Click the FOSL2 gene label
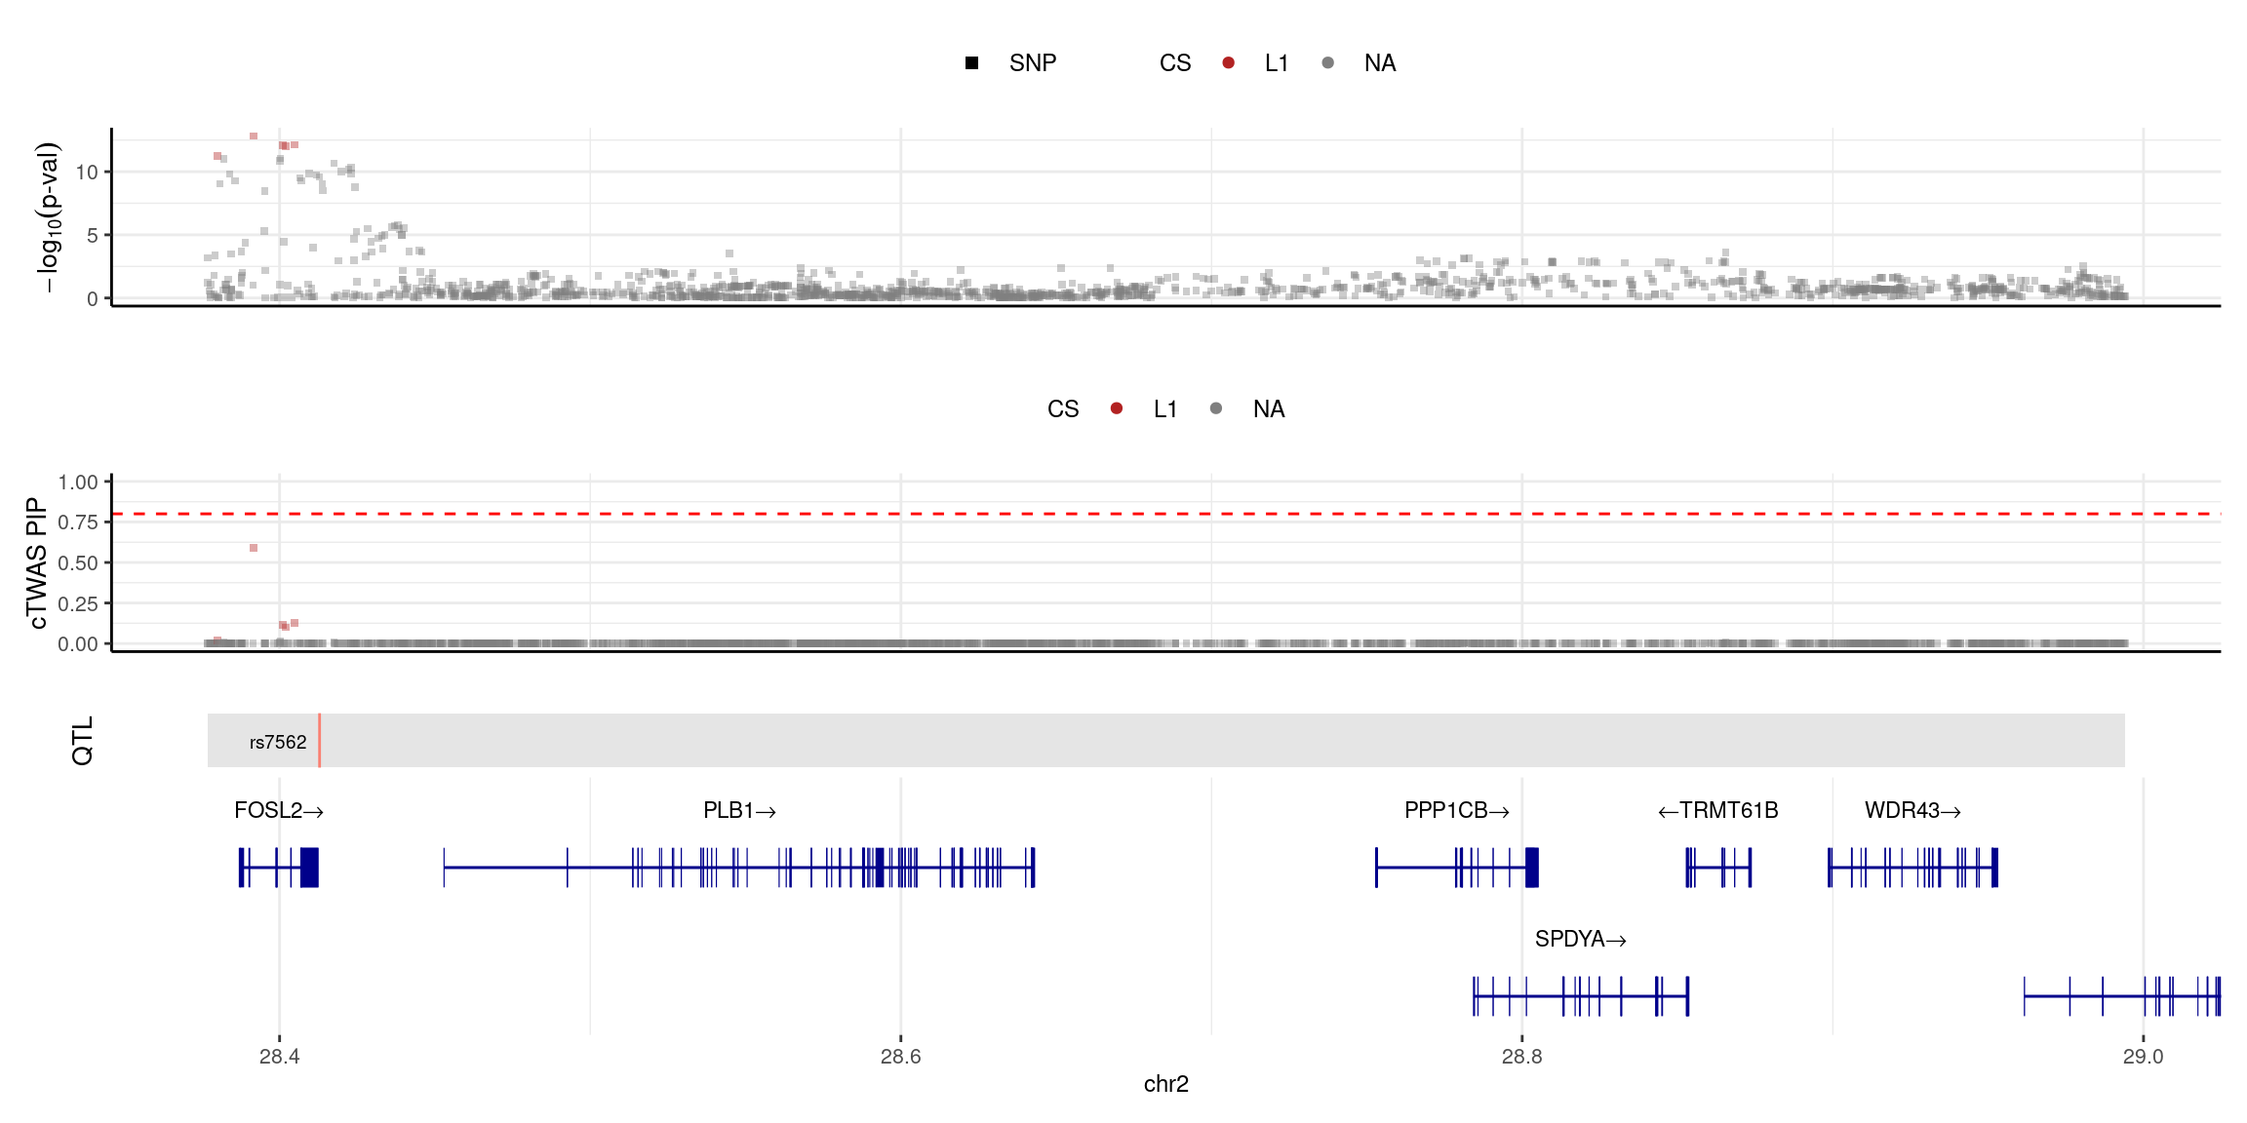The image size is (2247, 1123). (278, 811)
